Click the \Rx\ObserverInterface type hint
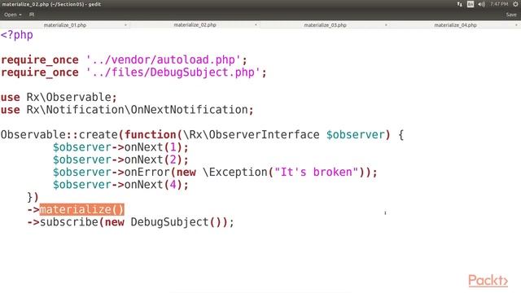521x293 pixels. [x=252, y=134]
